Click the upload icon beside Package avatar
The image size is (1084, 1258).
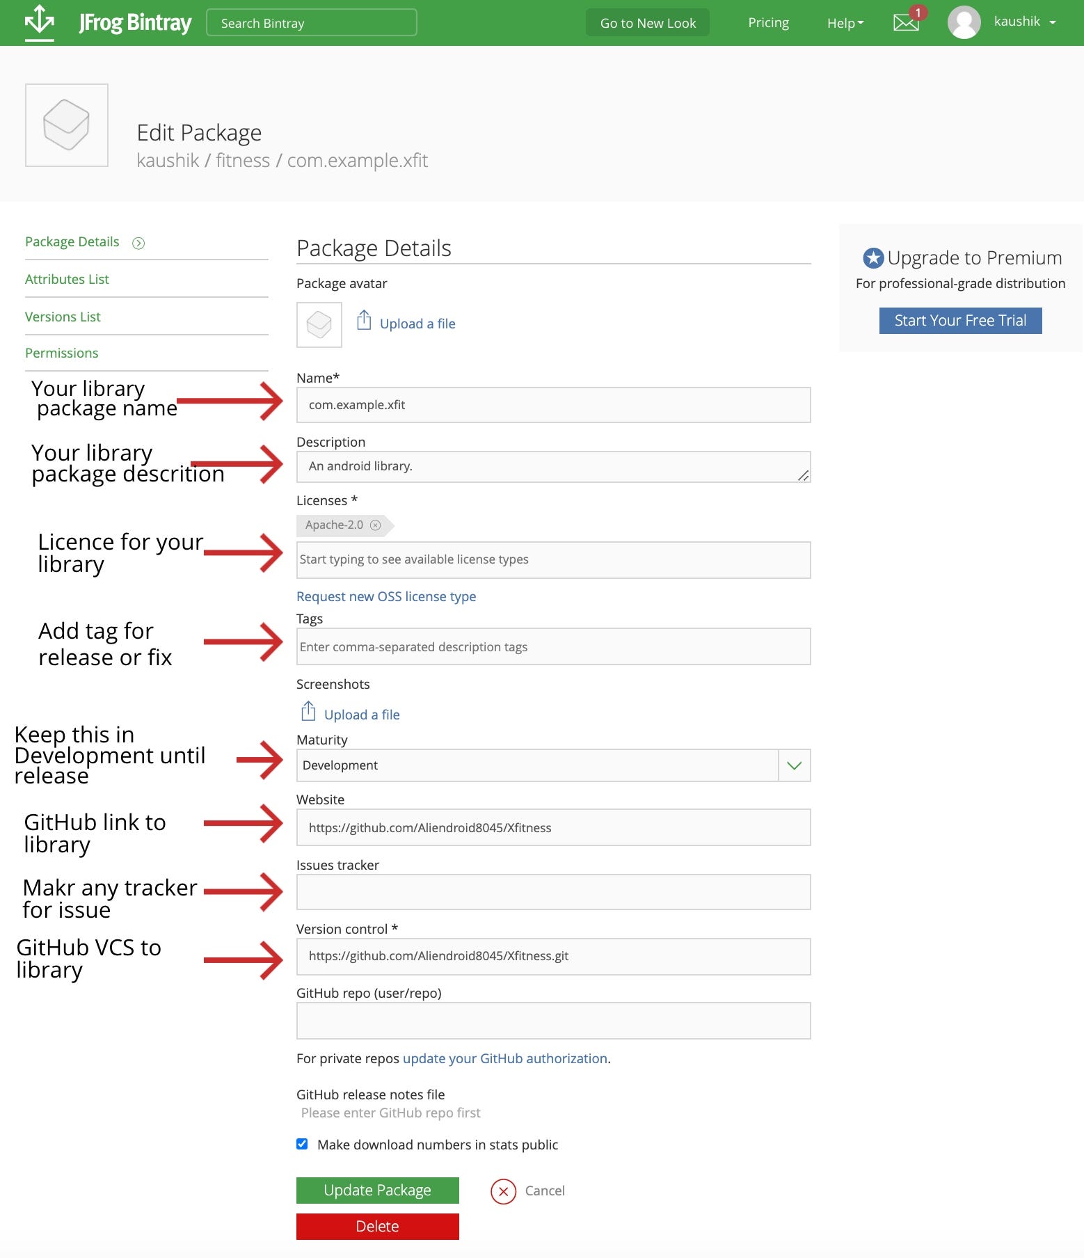pos(365,321)
